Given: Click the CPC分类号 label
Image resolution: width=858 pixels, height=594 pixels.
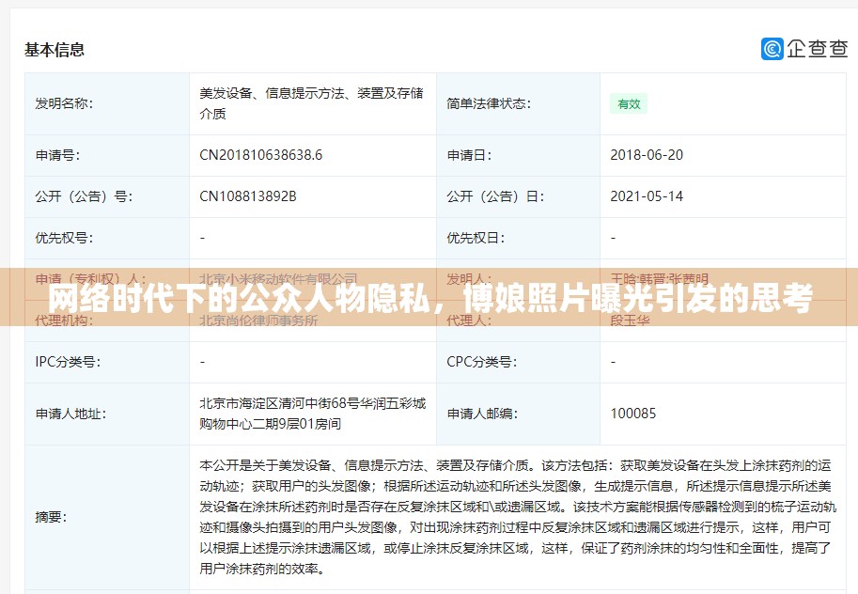Looking at the screenshot, I should (481, 362).
